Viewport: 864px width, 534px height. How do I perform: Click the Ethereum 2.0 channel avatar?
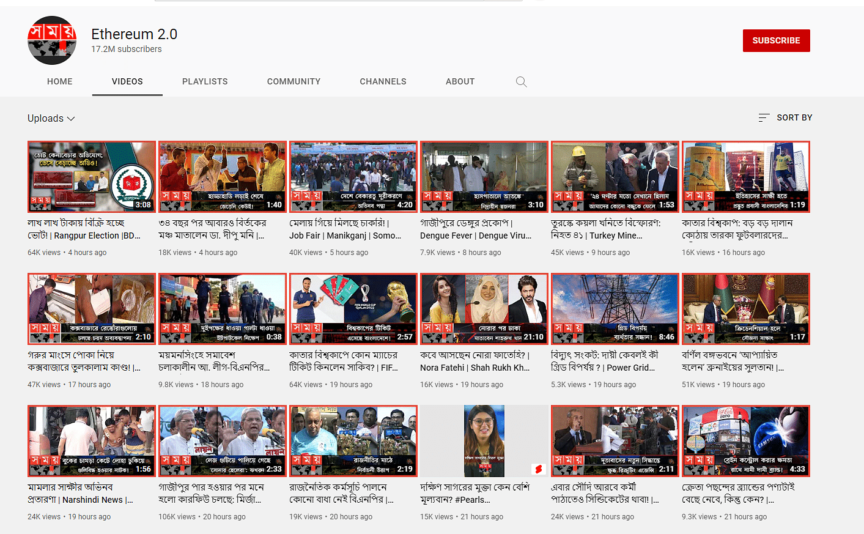pyautogui.click(x=52, y=40)
